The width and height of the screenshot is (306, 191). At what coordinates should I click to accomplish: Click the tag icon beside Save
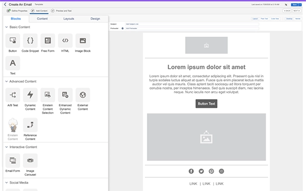[286, 5]
